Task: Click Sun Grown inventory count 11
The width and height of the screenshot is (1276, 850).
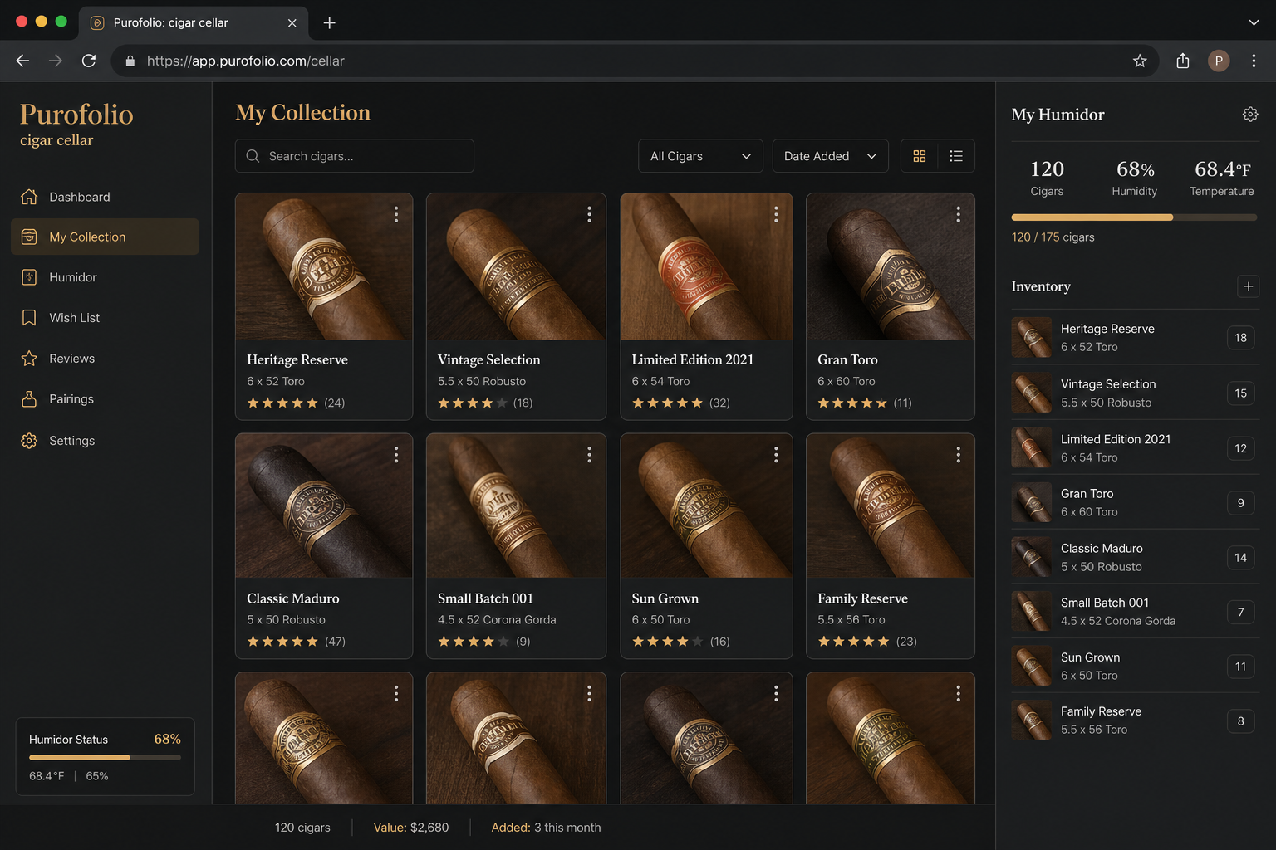Action: click(x=1240, y=667)
